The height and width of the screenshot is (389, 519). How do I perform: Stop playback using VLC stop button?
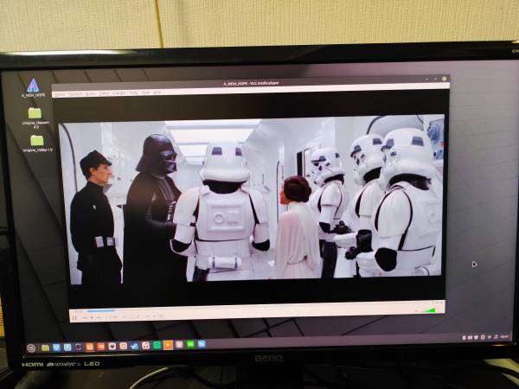(93, 317)
